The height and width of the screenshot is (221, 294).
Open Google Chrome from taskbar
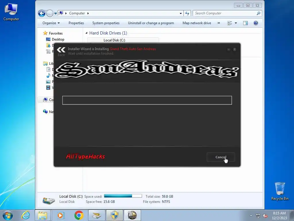point(79,215)
